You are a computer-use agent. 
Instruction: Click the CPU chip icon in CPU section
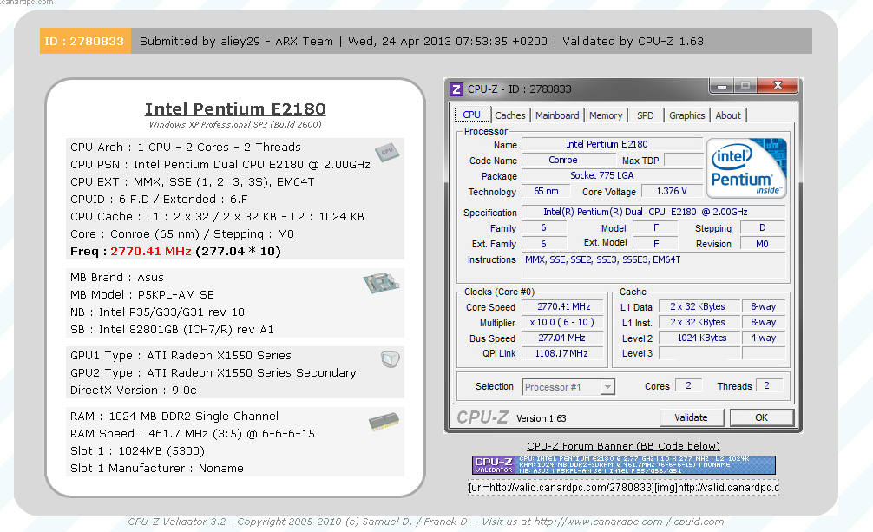pyautogui.click(x=387, y=151)
